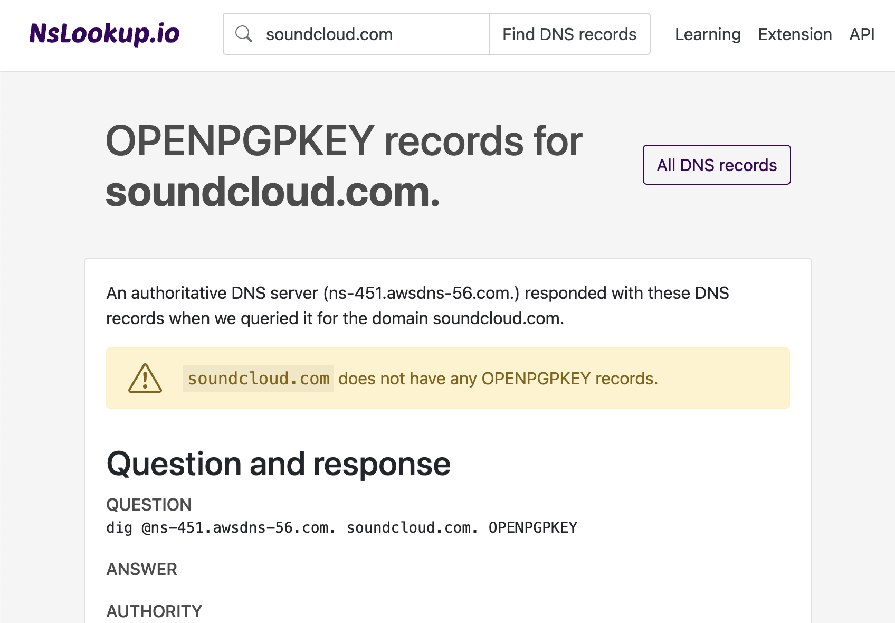This screenshot has height=623, width=895.
Task: Click the magnifying glass search icon
Action: (244, 33)
